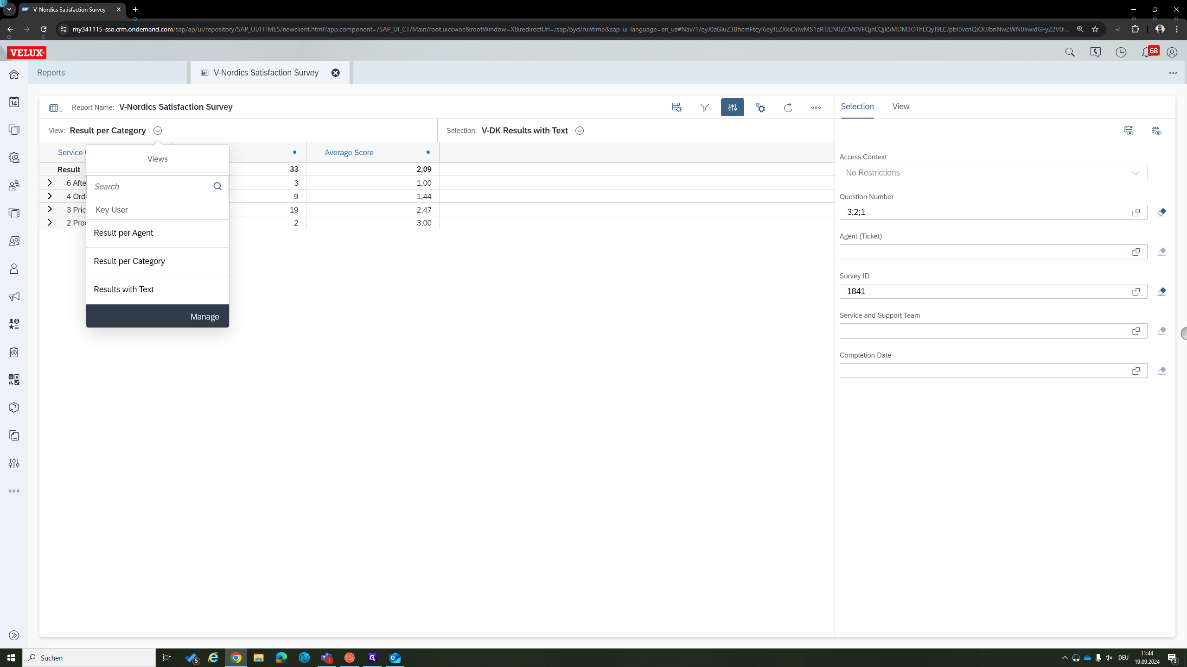Open the Reports tab link
Viewport: 1187px width, 667px height.
(51, 73)
